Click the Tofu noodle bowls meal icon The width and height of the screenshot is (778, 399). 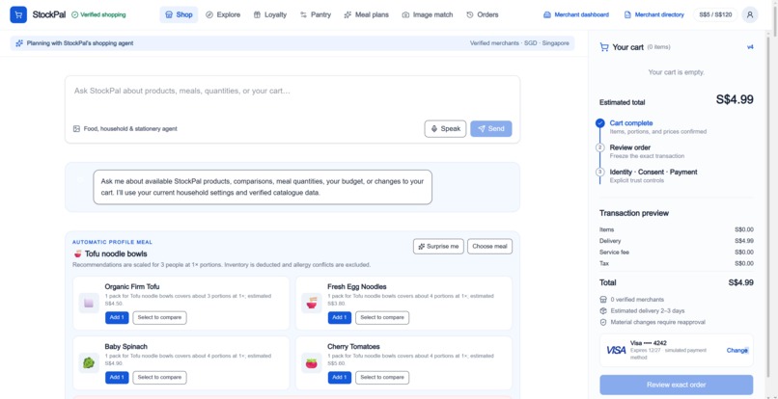(77, 253)
